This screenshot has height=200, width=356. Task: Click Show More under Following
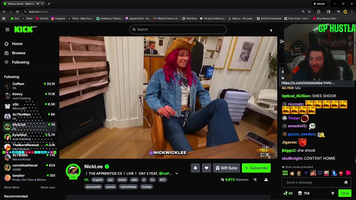[x=12, y=187]
